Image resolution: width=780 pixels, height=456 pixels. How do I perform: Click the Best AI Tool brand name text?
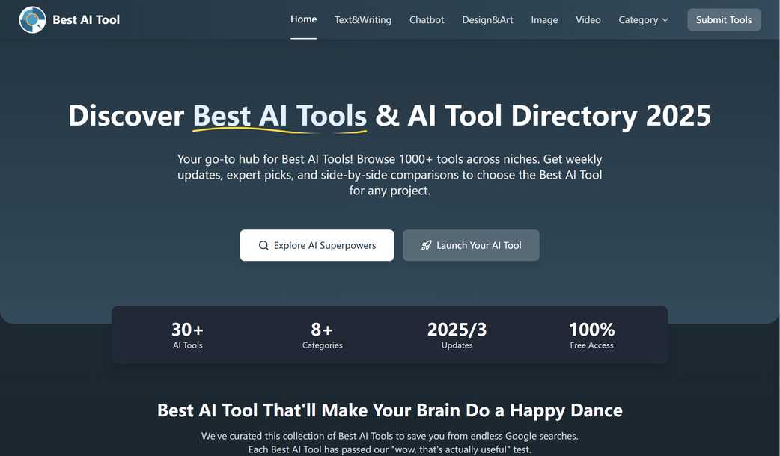[86, 19]
